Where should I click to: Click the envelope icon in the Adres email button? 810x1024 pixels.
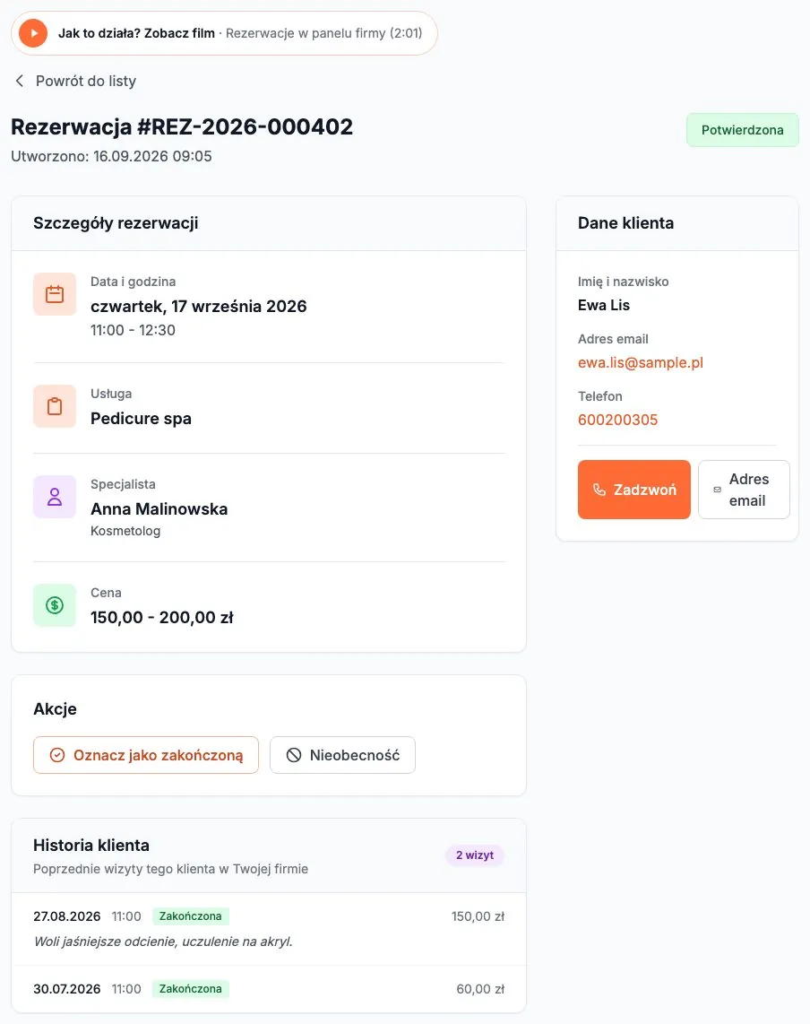(x=718, y=490)
